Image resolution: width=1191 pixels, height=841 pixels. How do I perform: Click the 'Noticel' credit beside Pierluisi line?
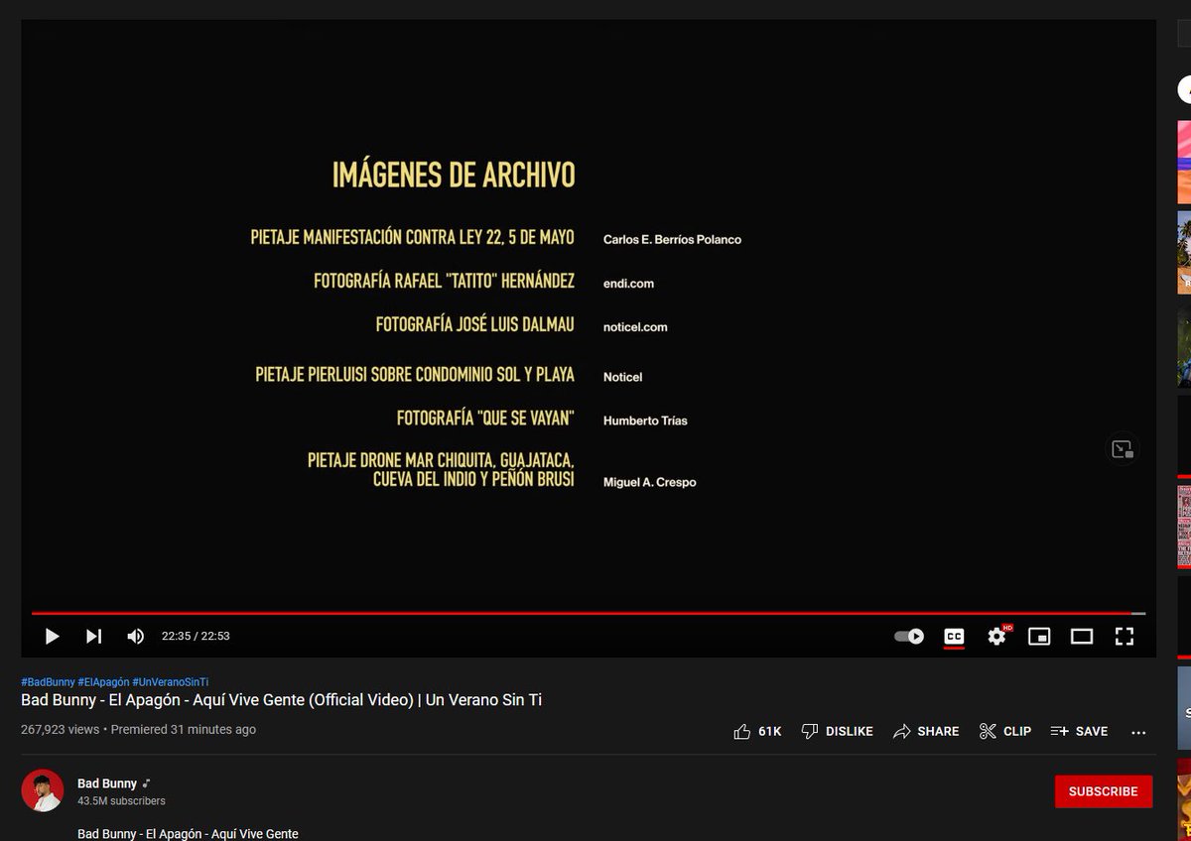click(x=623, y=377)
